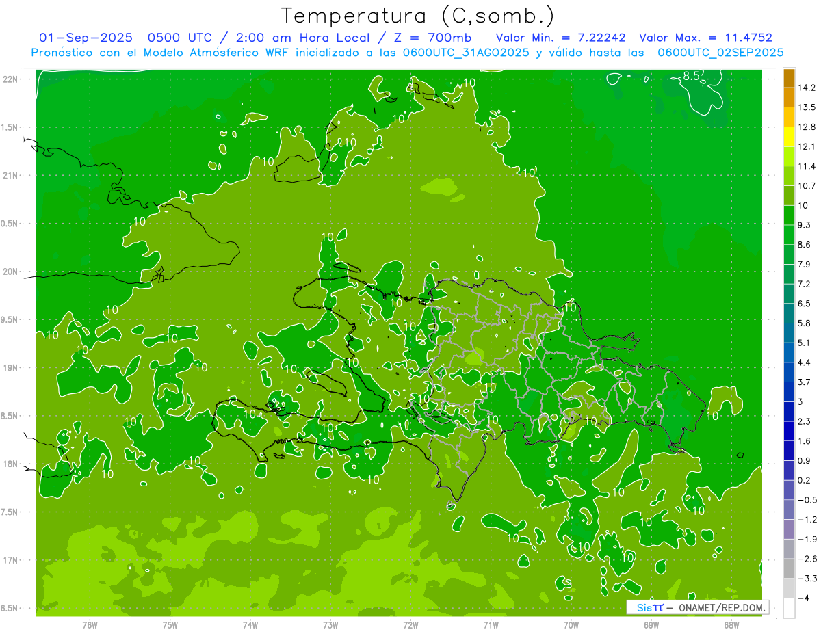Click the '71W' longitude axis label
The height and width of the screenshot is (634, 821).
491,624
